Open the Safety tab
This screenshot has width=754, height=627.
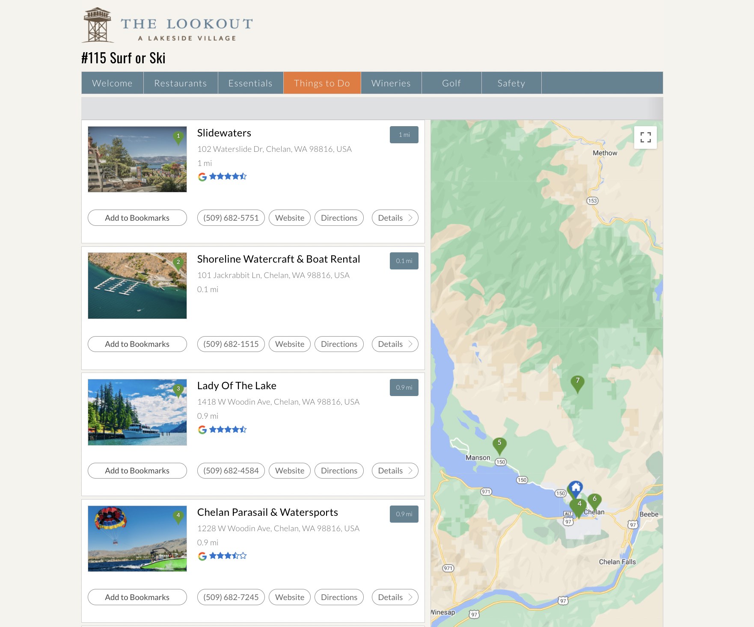tap(511, 83)
